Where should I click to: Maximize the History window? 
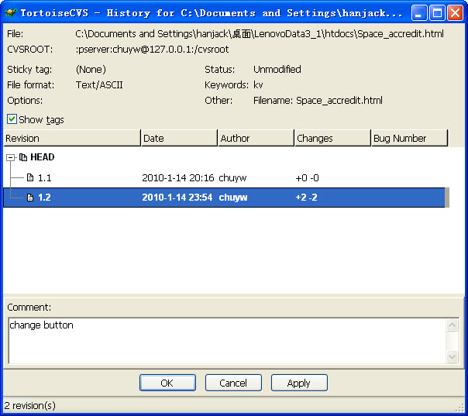(x=436, y=13)
